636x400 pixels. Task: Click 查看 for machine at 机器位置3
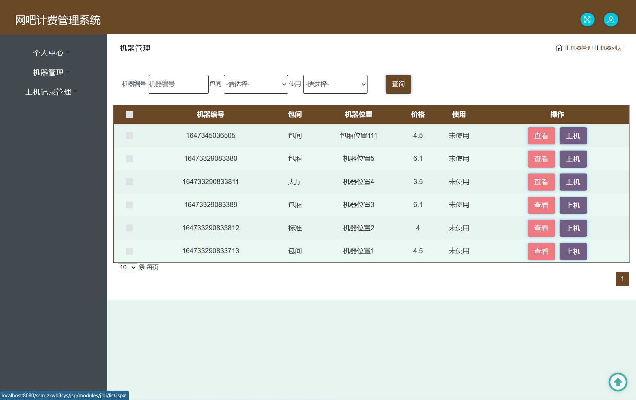[541, 205]
